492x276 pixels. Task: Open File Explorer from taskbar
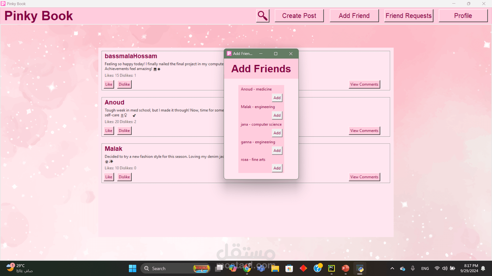275,268
